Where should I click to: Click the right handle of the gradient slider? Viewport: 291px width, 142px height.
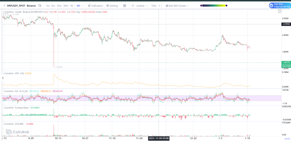click(x=226, y=6)
